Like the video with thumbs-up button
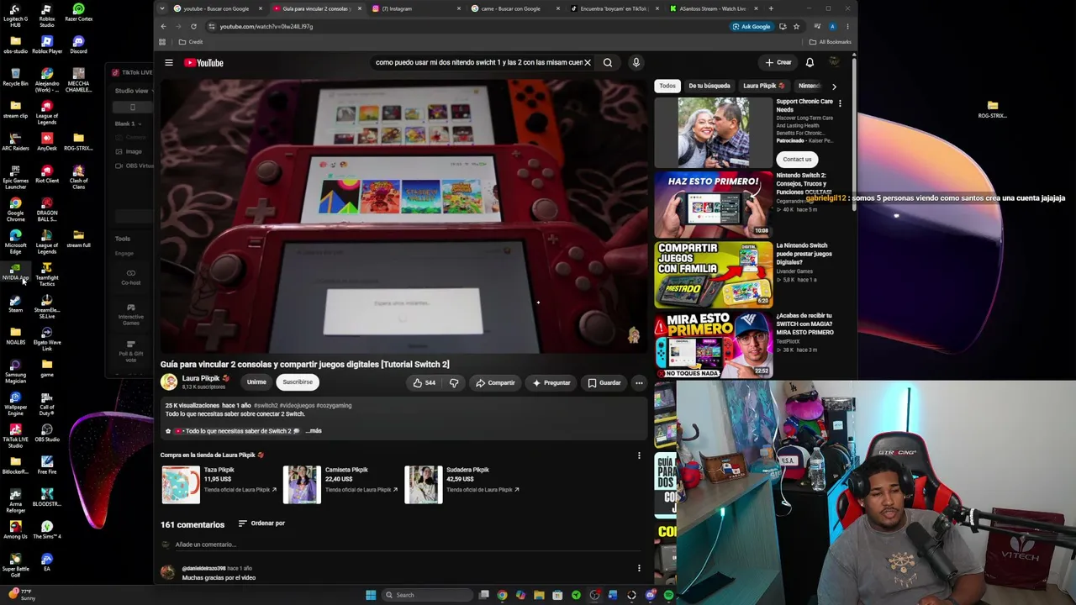 tap(424, 383)
